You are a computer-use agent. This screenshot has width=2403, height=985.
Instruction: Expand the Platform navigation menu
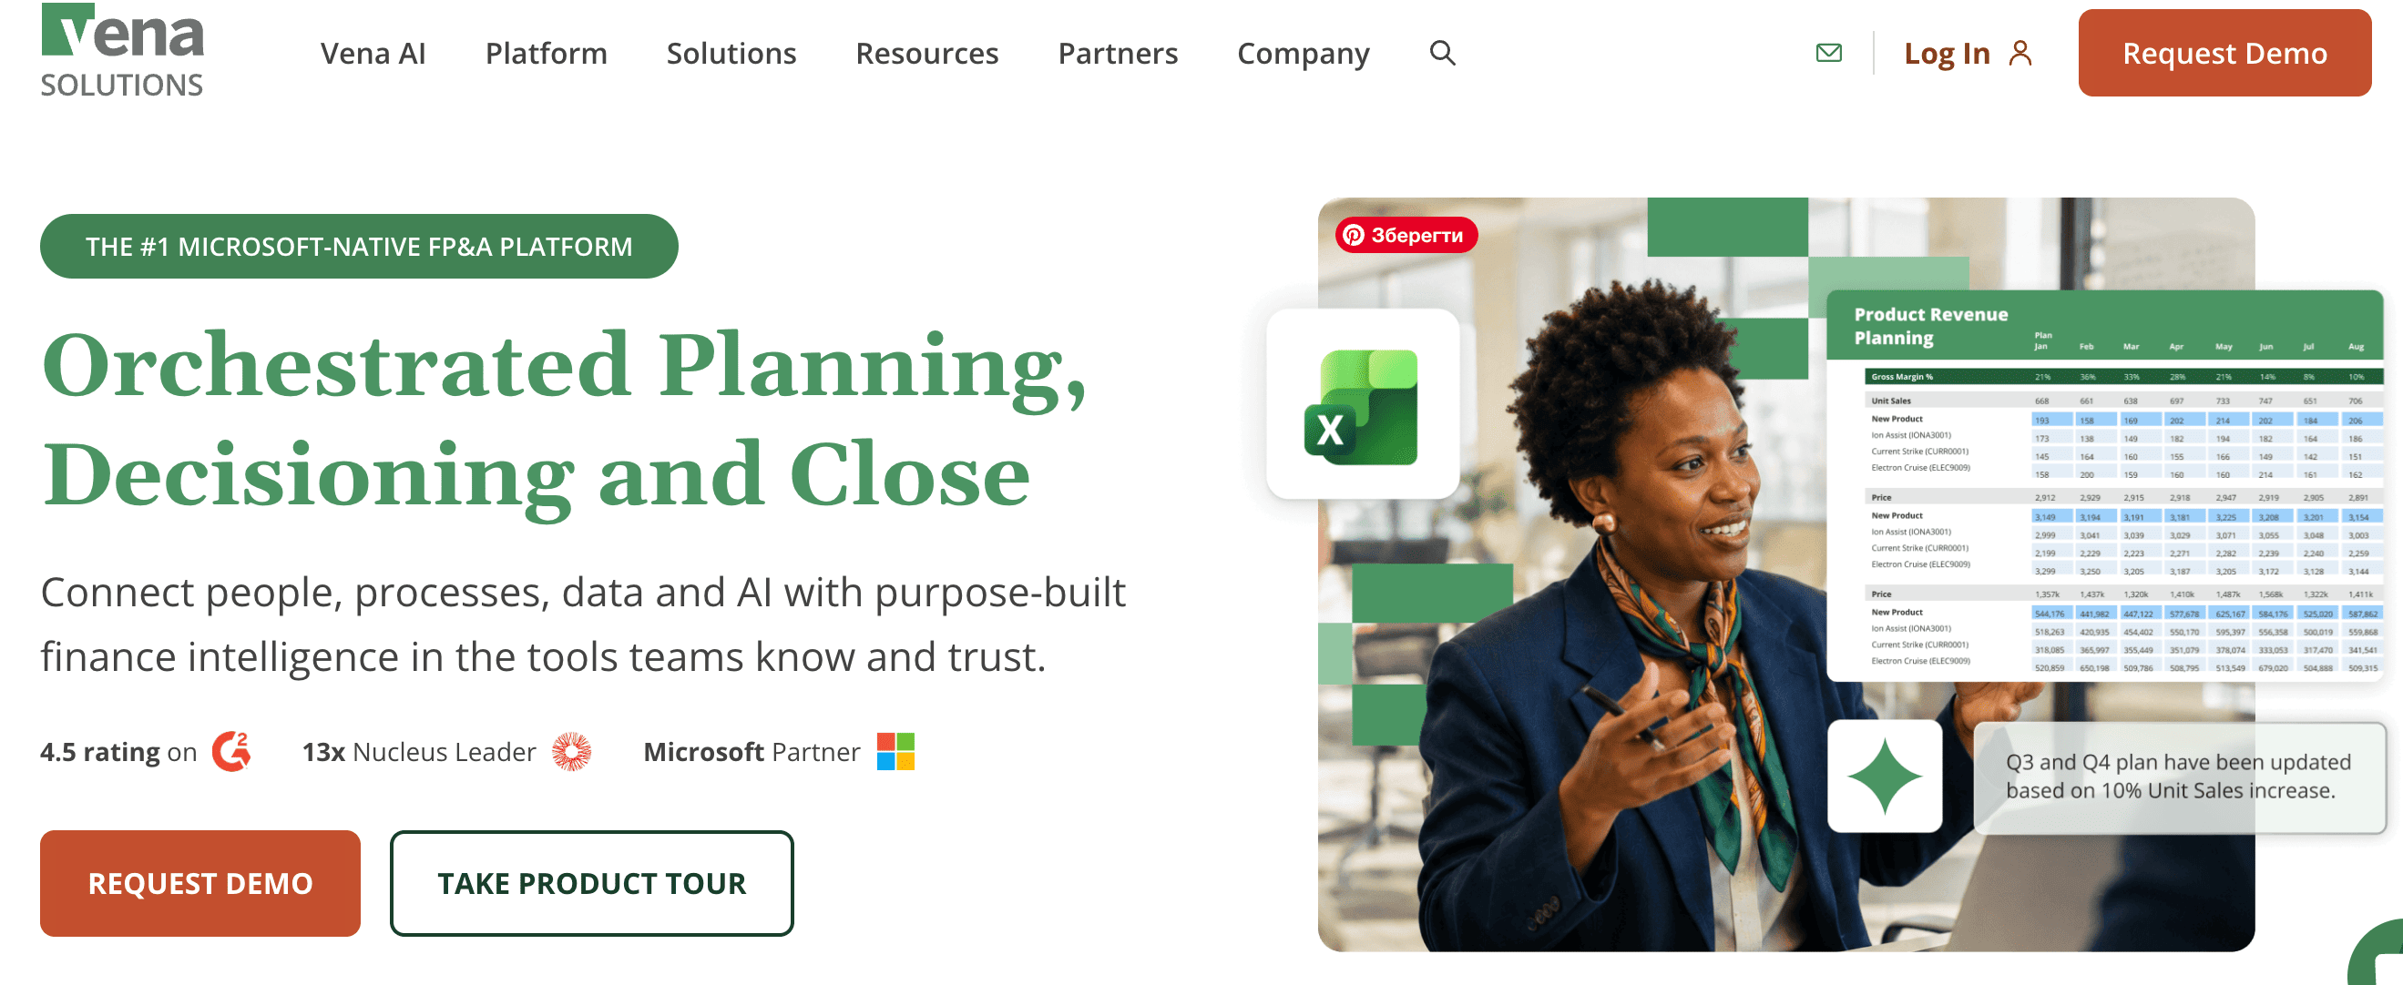coord(546,53)
